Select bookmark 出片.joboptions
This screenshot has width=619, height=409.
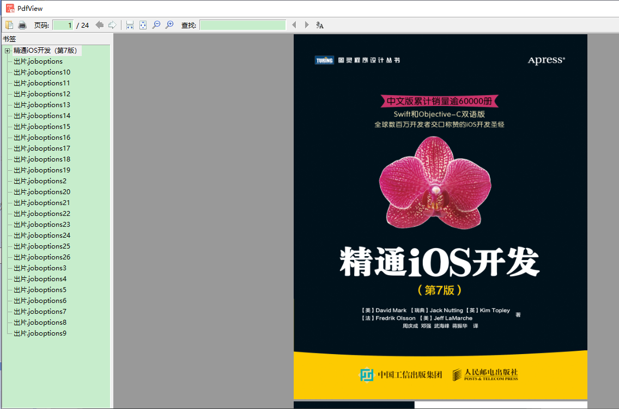coord(38,61)
